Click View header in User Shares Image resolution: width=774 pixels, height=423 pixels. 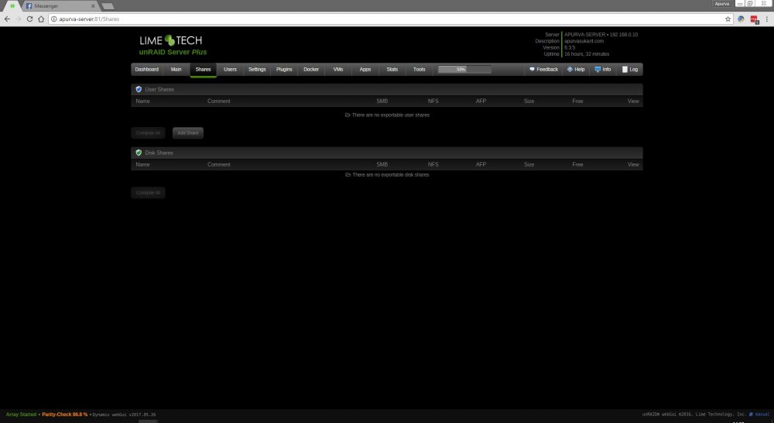[633, 101]
